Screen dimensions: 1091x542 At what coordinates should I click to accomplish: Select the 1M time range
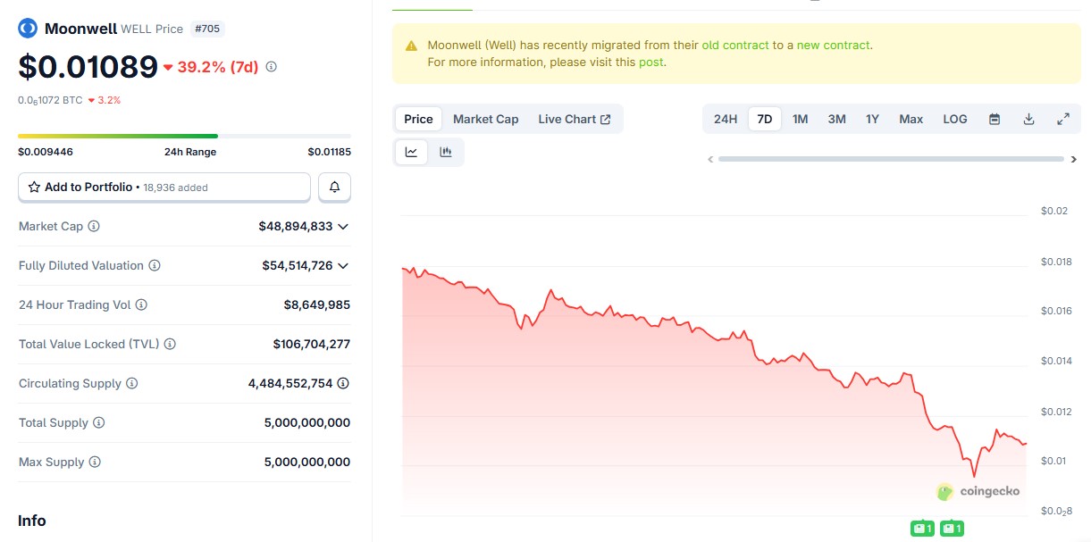click(800, 119)
